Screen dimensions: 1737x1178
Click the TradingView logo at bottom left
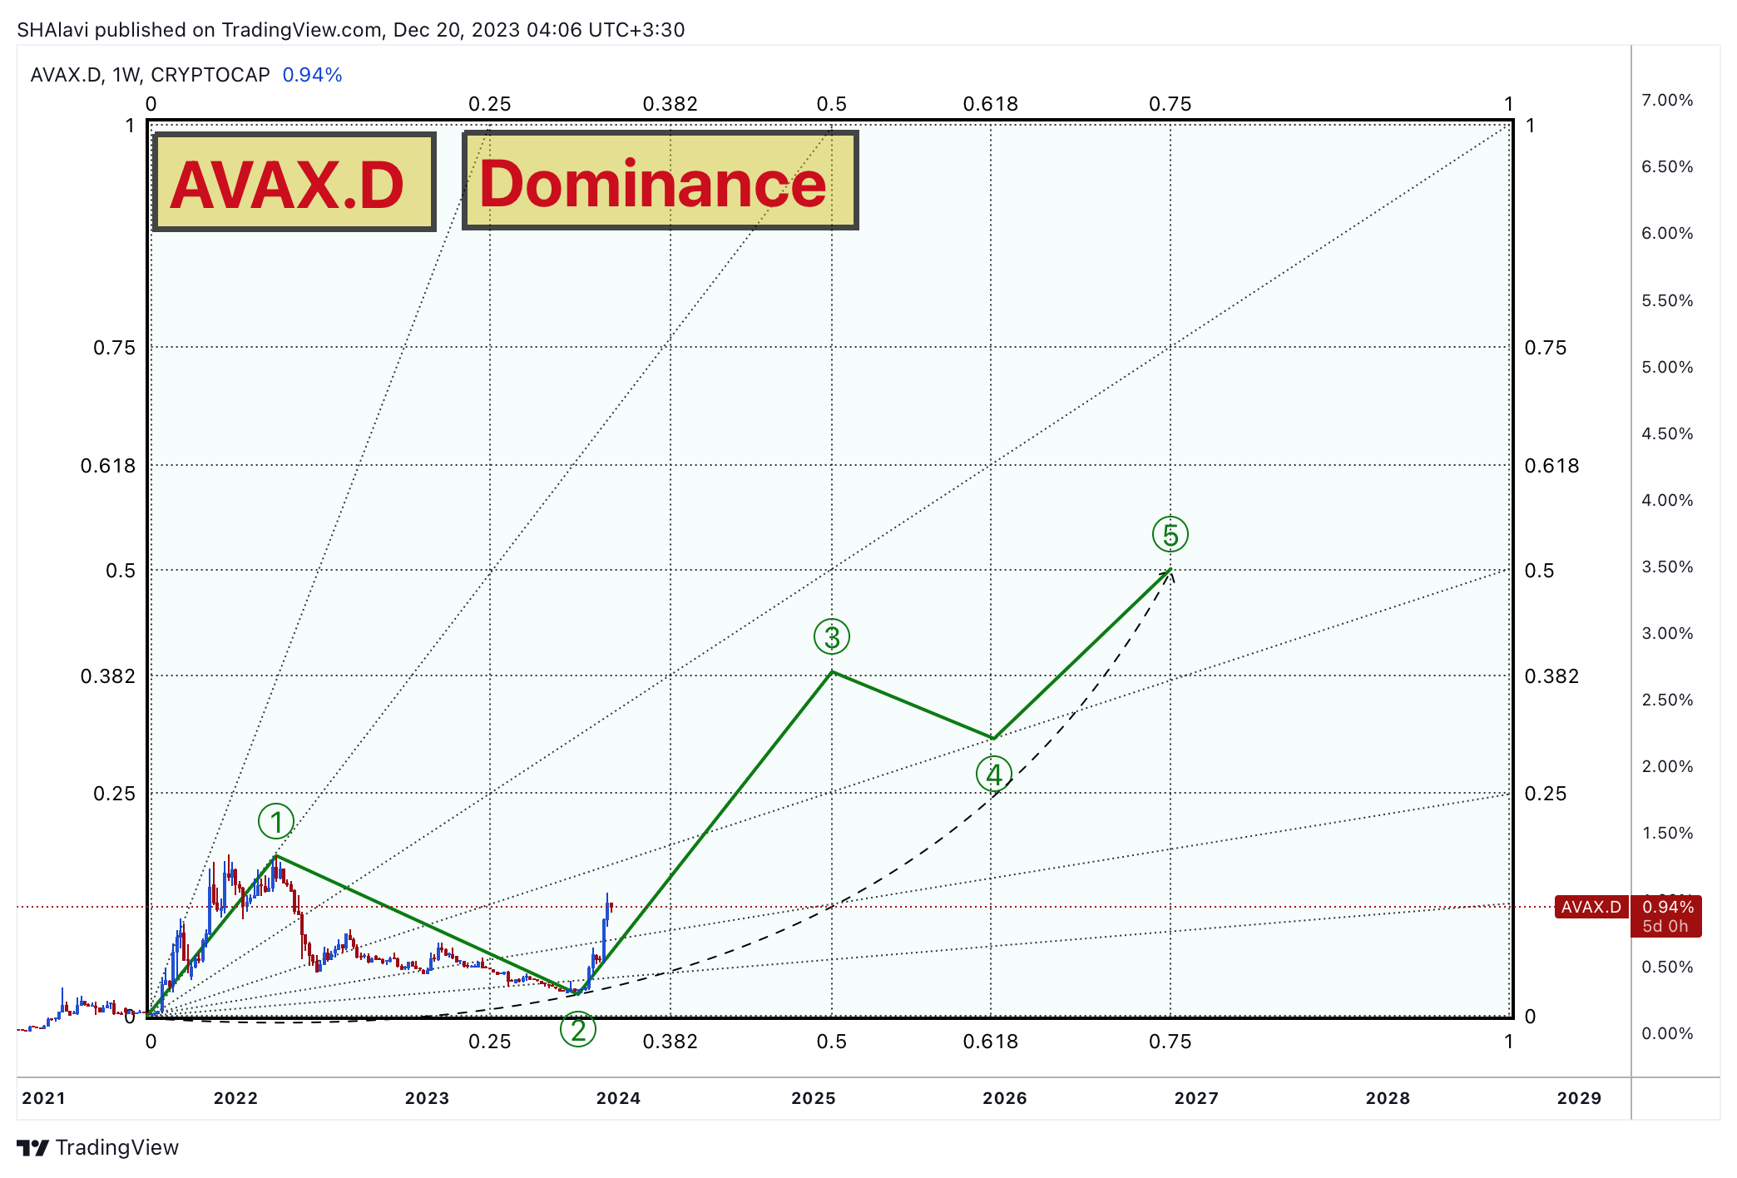[97, 1147]
